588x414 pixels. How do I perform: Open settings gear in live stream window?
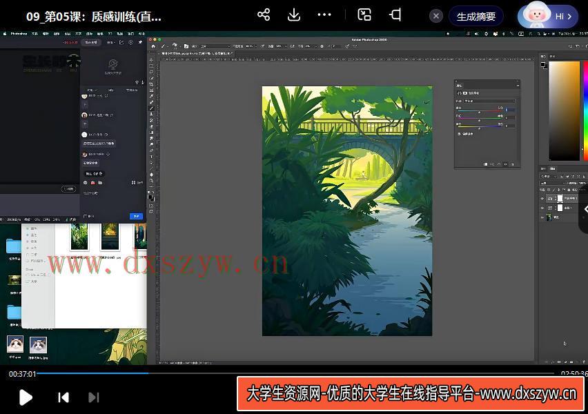coord(130,42)
